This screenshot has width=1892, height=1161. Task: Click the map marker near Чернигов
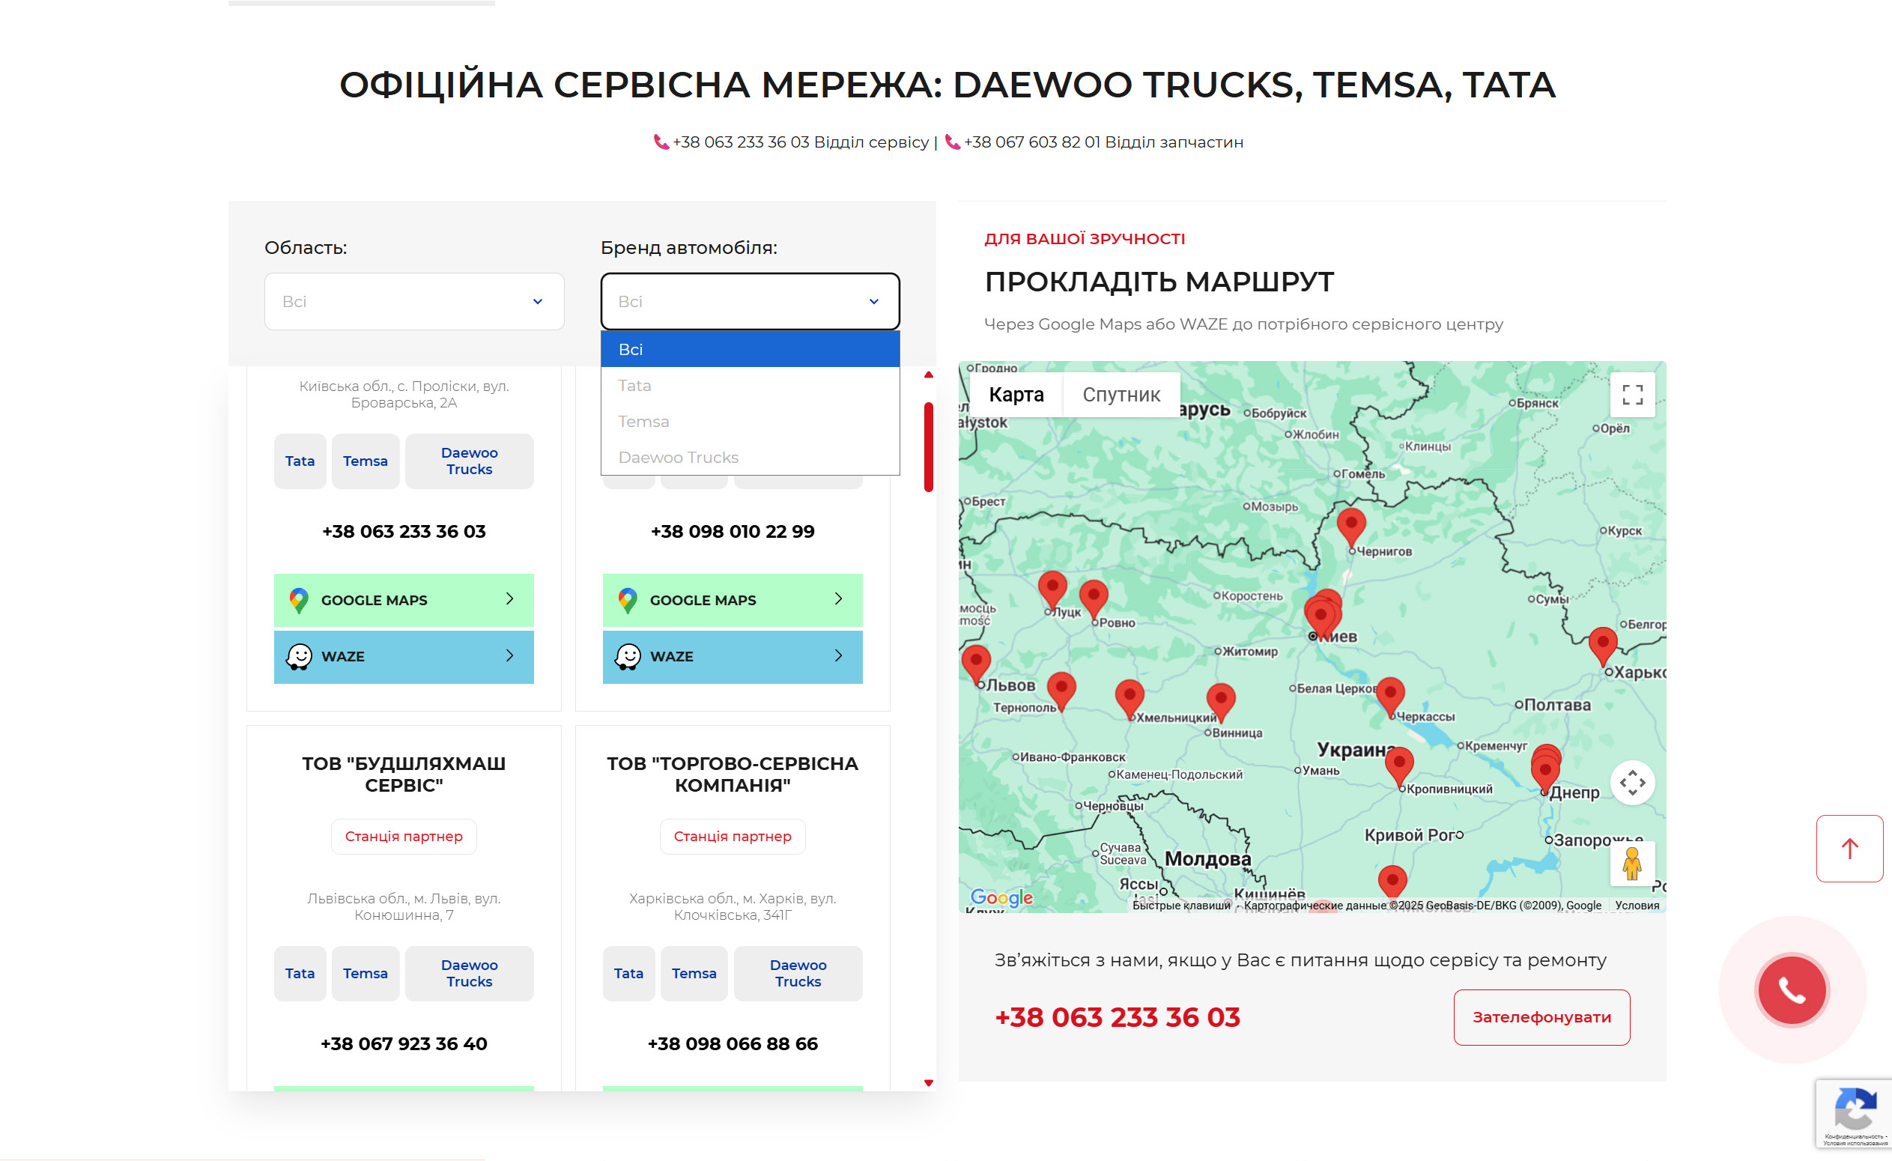pos(1350,524)
